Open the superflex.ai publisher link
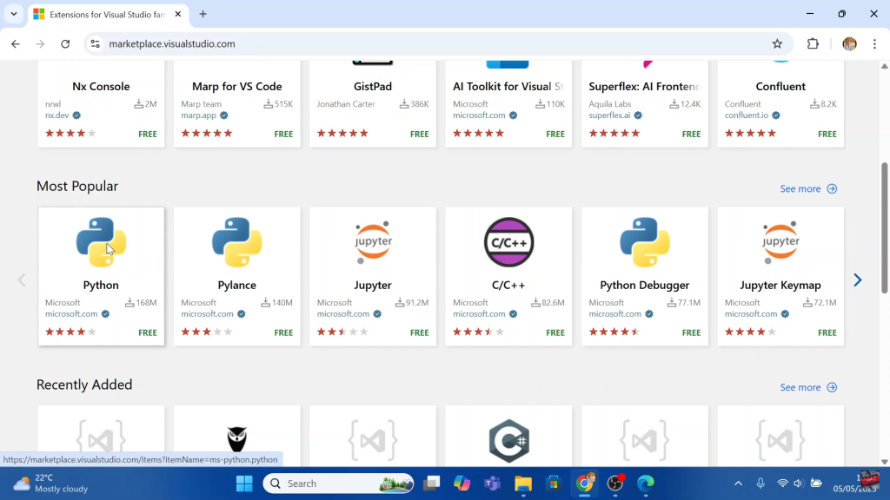Screen dimensions: 890x500 pos(609,115)
